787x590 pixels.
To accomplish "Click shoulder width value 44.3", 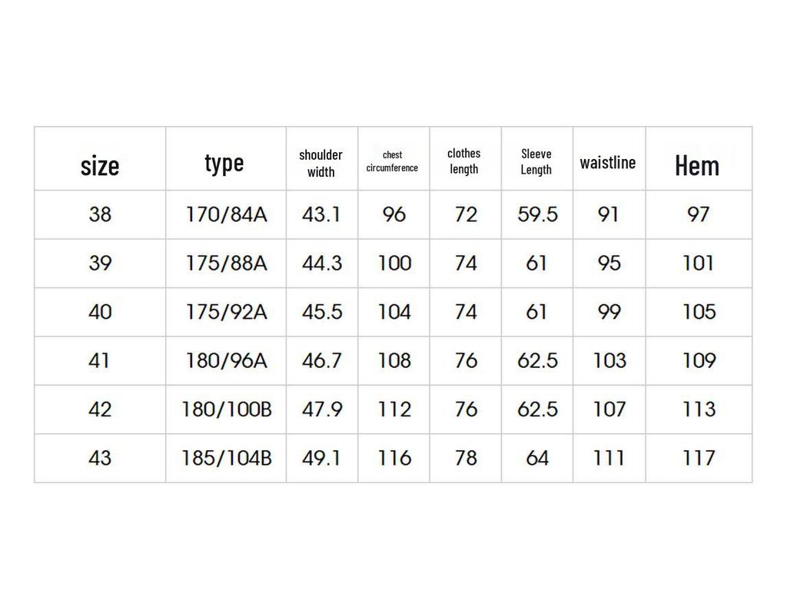I will pyautogui.click(x=321, y=264).
